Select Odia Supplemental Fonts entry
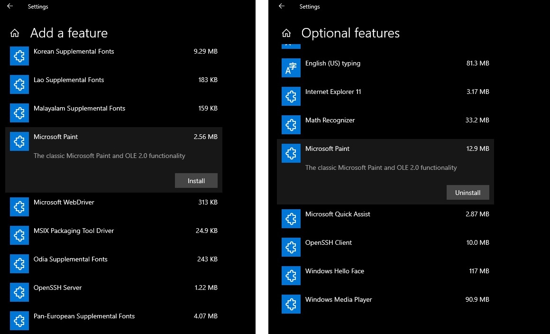Screen dimensions: 550x334 [x=114, y=264]
